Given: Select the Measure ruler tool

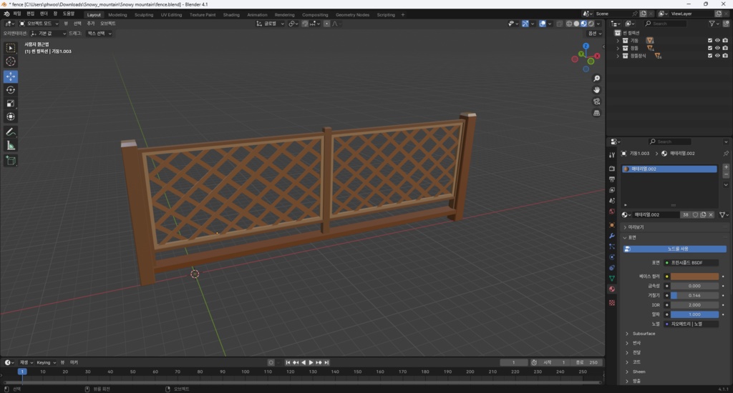Looking at the screenshot, I should pos(10,146).
